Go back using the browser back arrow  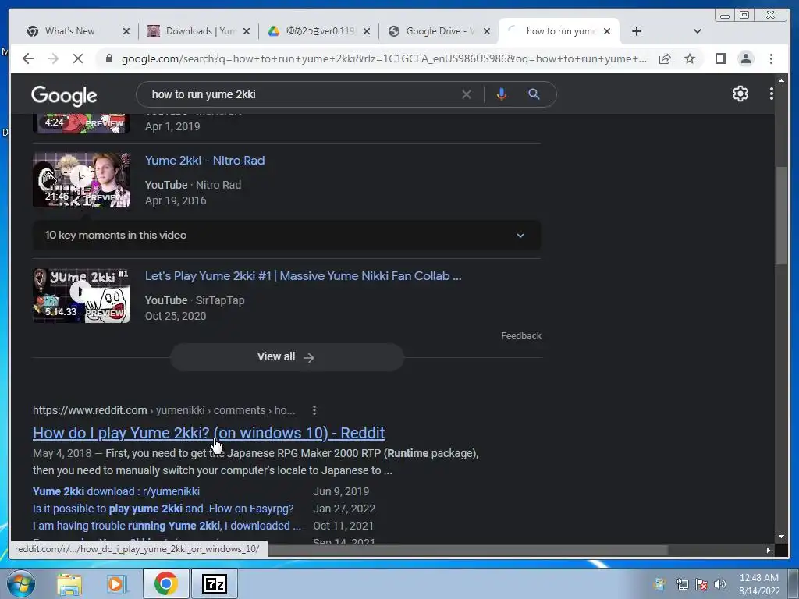(28, 58)
